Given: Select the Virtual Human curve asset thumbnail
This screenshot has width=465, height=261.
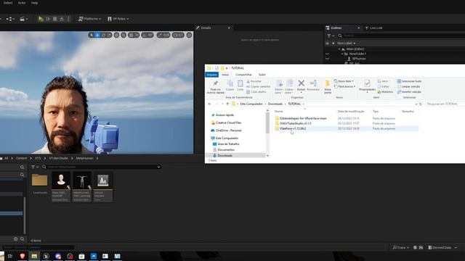Looking at the screenshot, I should [103, 181].
